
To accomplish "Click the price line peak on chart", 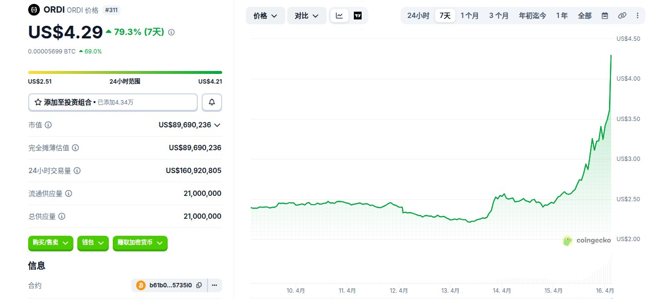I will tap(611, 55).
